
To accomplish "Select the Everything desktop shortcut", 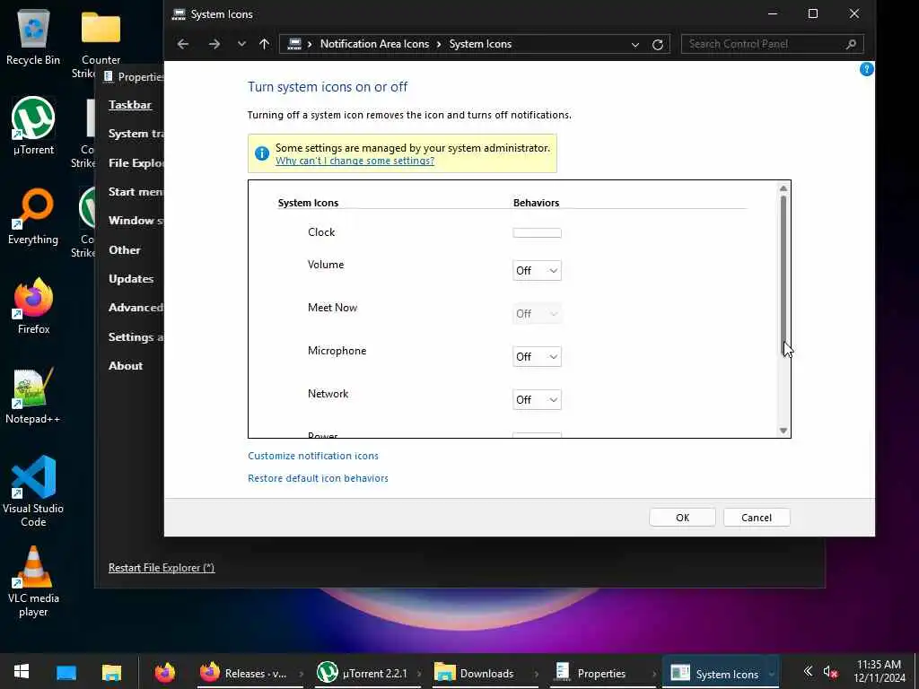I will click(33, 216).
